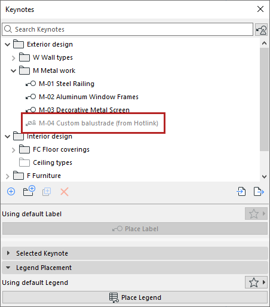The width and height of the screenshot is (270, 307).
Task: Delete keynote with the red X icon
Action: (x=65, y=192)
